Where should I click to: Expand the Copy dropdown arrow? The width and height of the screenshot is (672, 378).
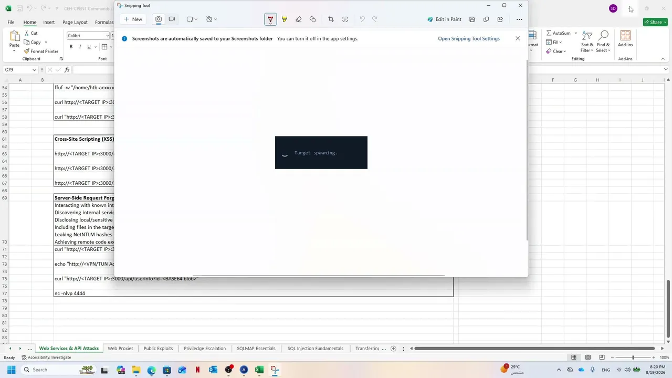click(46, 42)
